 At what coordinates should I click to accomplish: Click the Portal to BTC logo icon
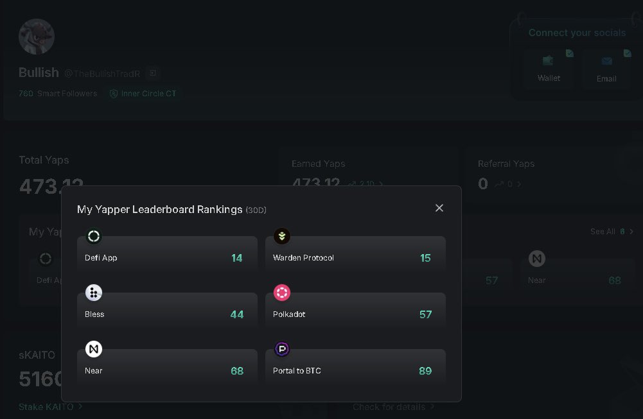(282, 349)
